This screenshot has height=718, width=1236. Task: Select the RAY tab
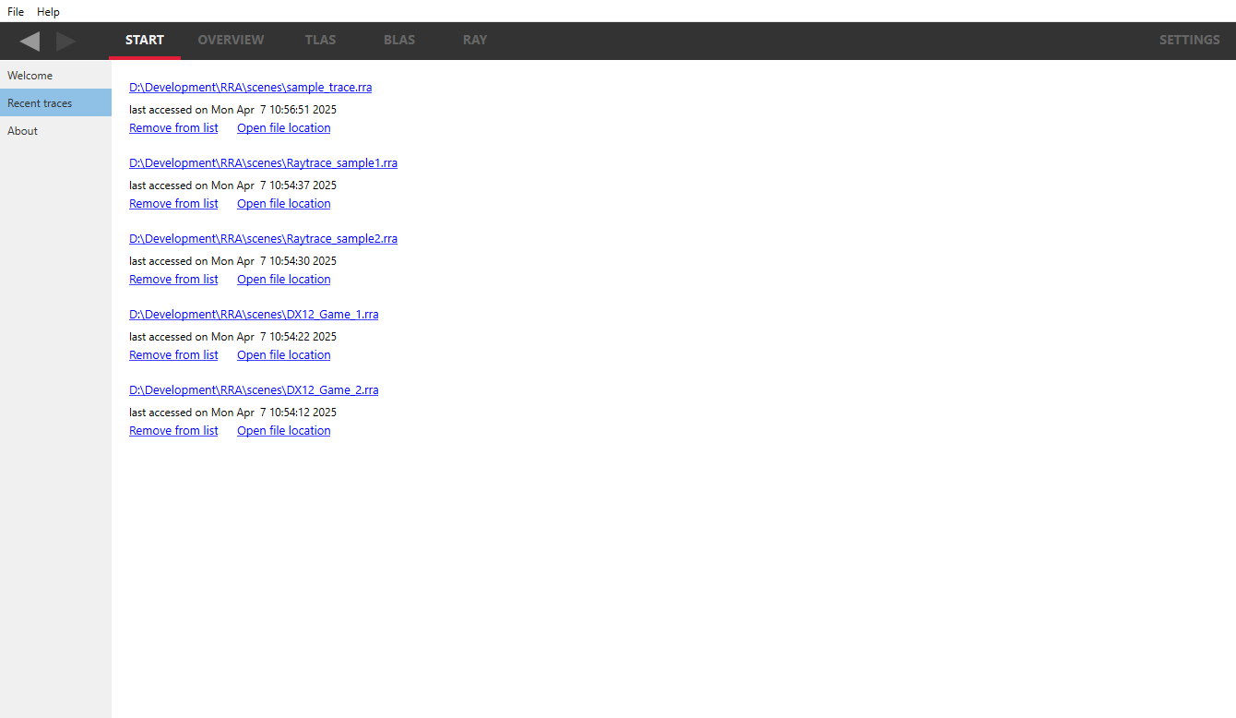tap(475, 40)
